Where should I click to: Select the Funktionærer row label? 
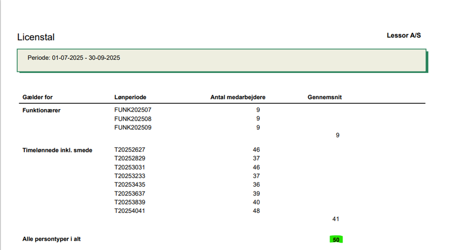[x=41, y=110]
